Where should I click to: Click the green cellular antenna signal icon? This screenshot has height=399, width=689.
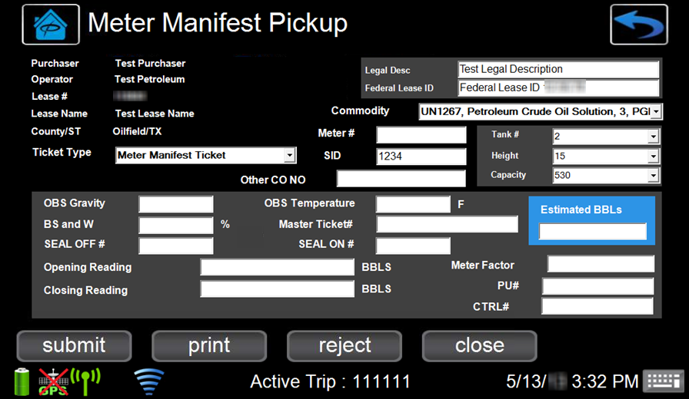point(86,379)
